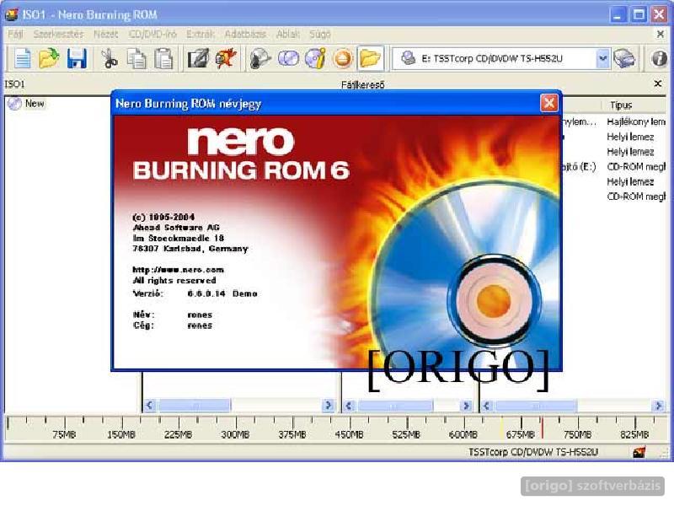Open the Ablak menu
This screenshot has width=674, height=506.
tap(288, 34)
